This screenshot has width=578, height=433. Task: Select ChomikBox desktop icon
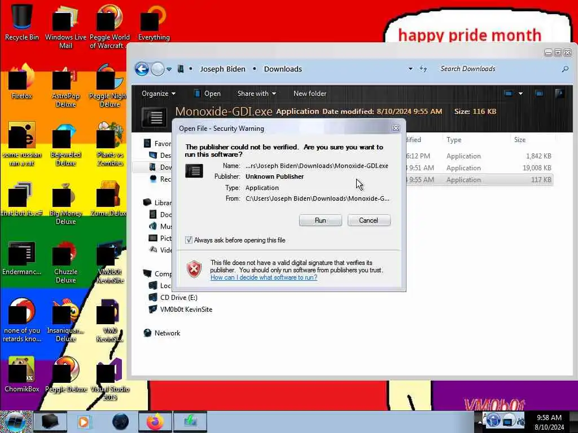pyautogui.click(x=22, y=375)
